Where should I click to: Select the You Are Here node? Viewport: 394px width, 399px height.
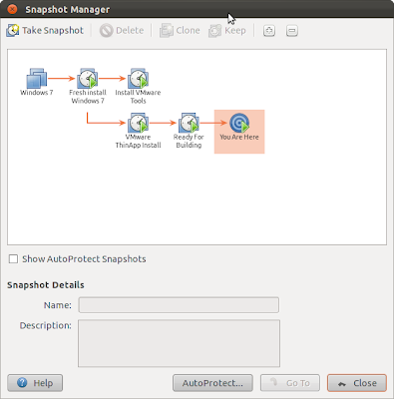(x=239, y=132)
